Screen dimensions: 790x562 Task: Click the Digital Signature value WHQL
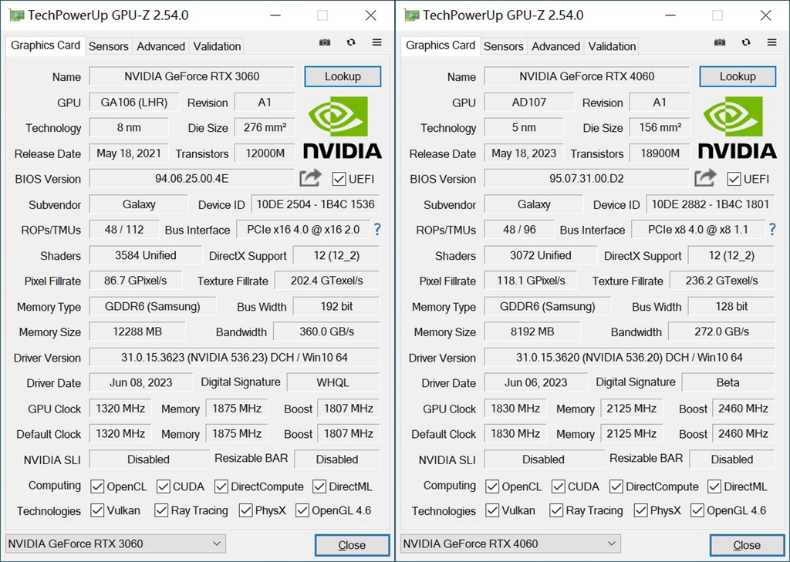tap(333, 382)
